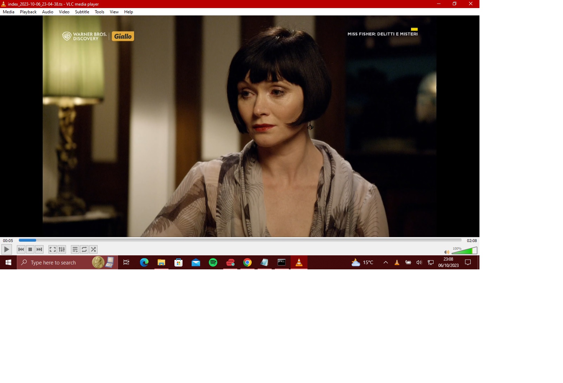
Task: Click the VLC icon in the system tray
Action: [x=397, y=262]
